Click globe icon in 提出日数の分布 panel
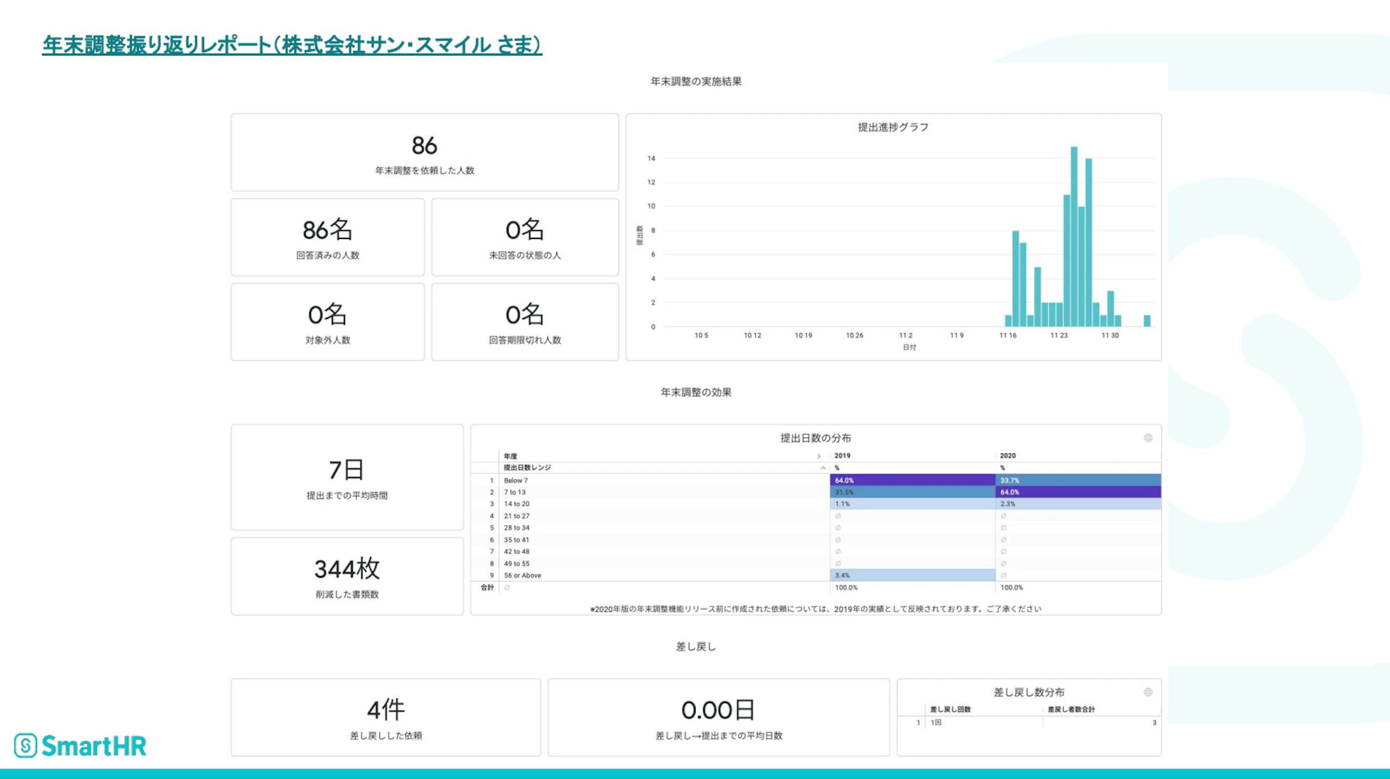1390x779 pixels. click(x=1147, y=438)
